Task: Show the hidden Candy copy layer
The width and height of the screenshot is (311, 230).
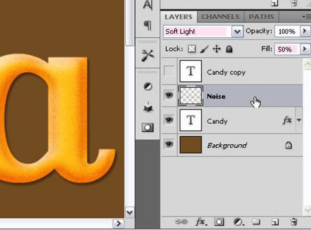Action: click(169, 71)
